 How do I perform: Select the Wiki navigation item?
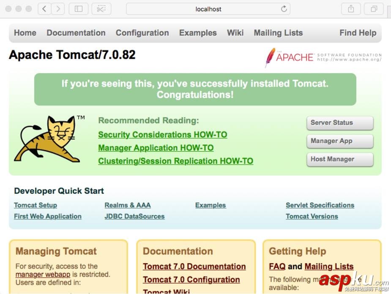click(x=235, y=33)
